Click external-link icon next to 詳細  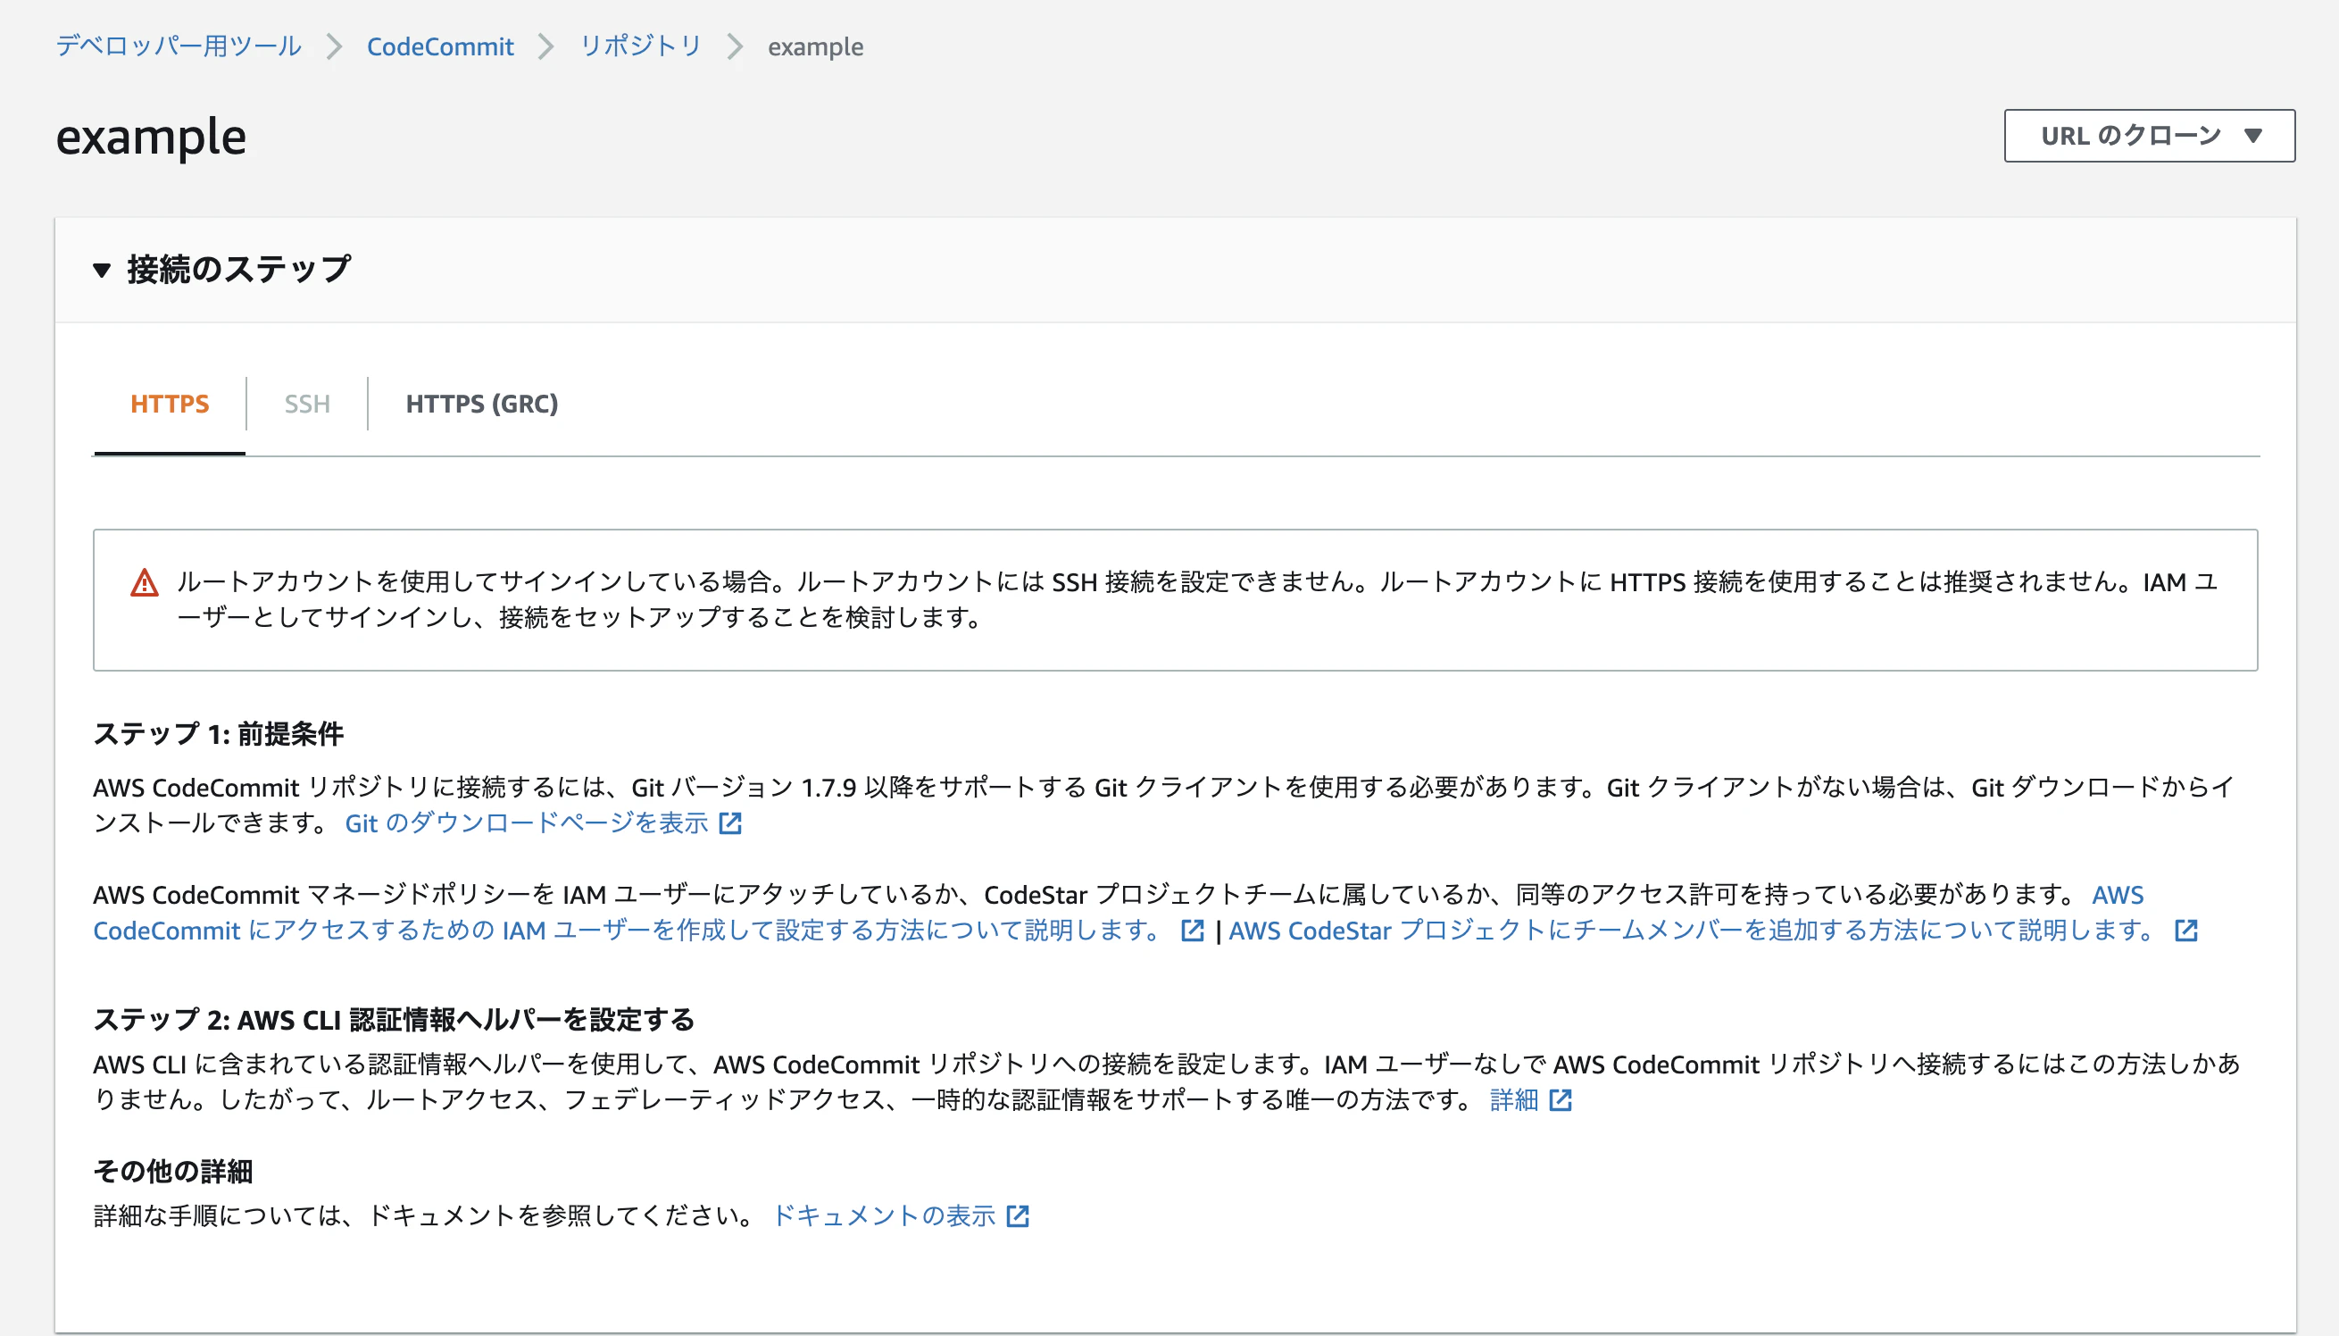(x=1561, y=1099)
